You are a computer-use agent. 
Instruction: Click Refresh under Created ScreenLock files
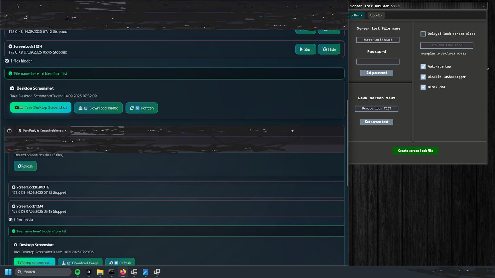(25, 166)
